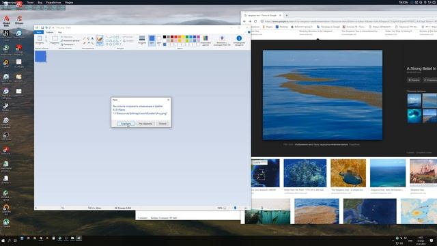This screenshot has width=437, height=246.
Task: Click the browser Forward arrow
Action: 250,21
